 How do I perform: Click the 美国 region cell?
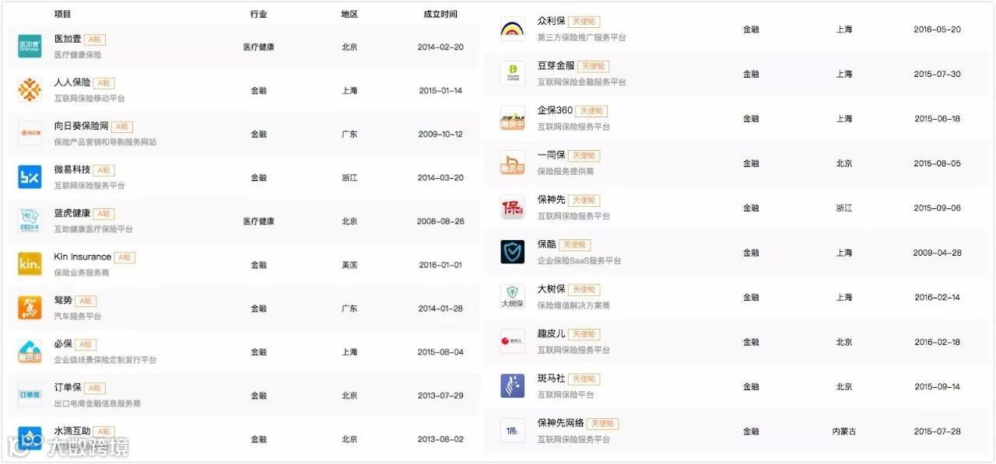[349, 265]
